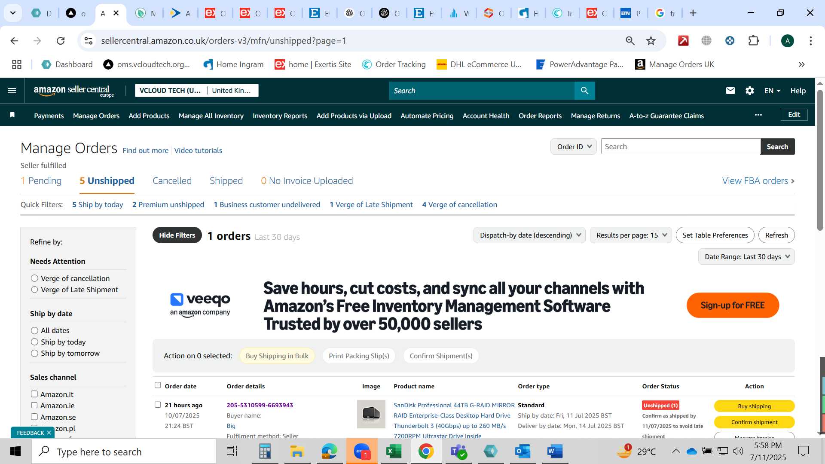The height and width of the screenshot is (464, 825).
Task: Expand View FBA orders
Action: point(758,181)
